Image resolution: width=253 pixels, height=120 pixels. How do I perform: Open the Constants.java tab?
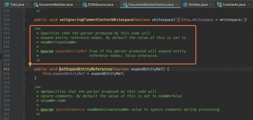[x=234, y=4]
